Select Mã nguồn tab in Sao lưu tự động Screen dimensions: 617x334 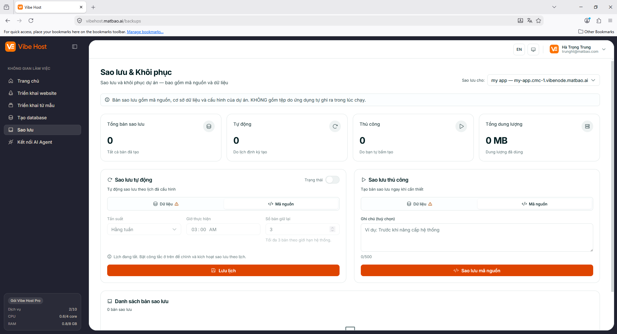pyautogui.click(x=281, y=204)
